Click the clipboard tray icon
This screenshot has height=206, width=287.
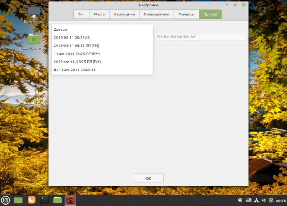pyautogui.click(x=271, y=201)
